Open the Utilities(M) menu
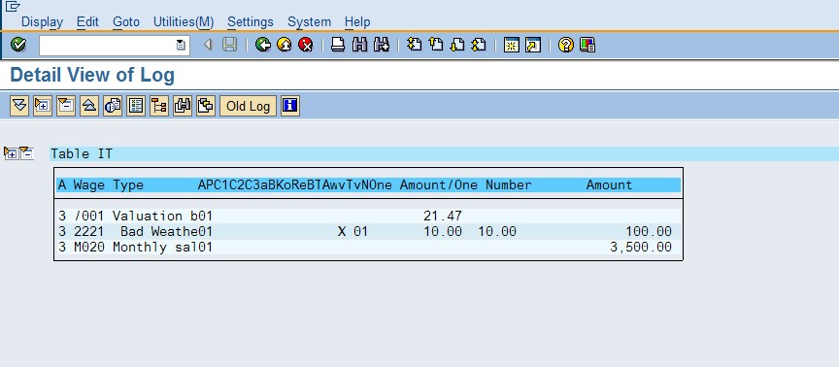839x367 pixels. pos(184,22)
